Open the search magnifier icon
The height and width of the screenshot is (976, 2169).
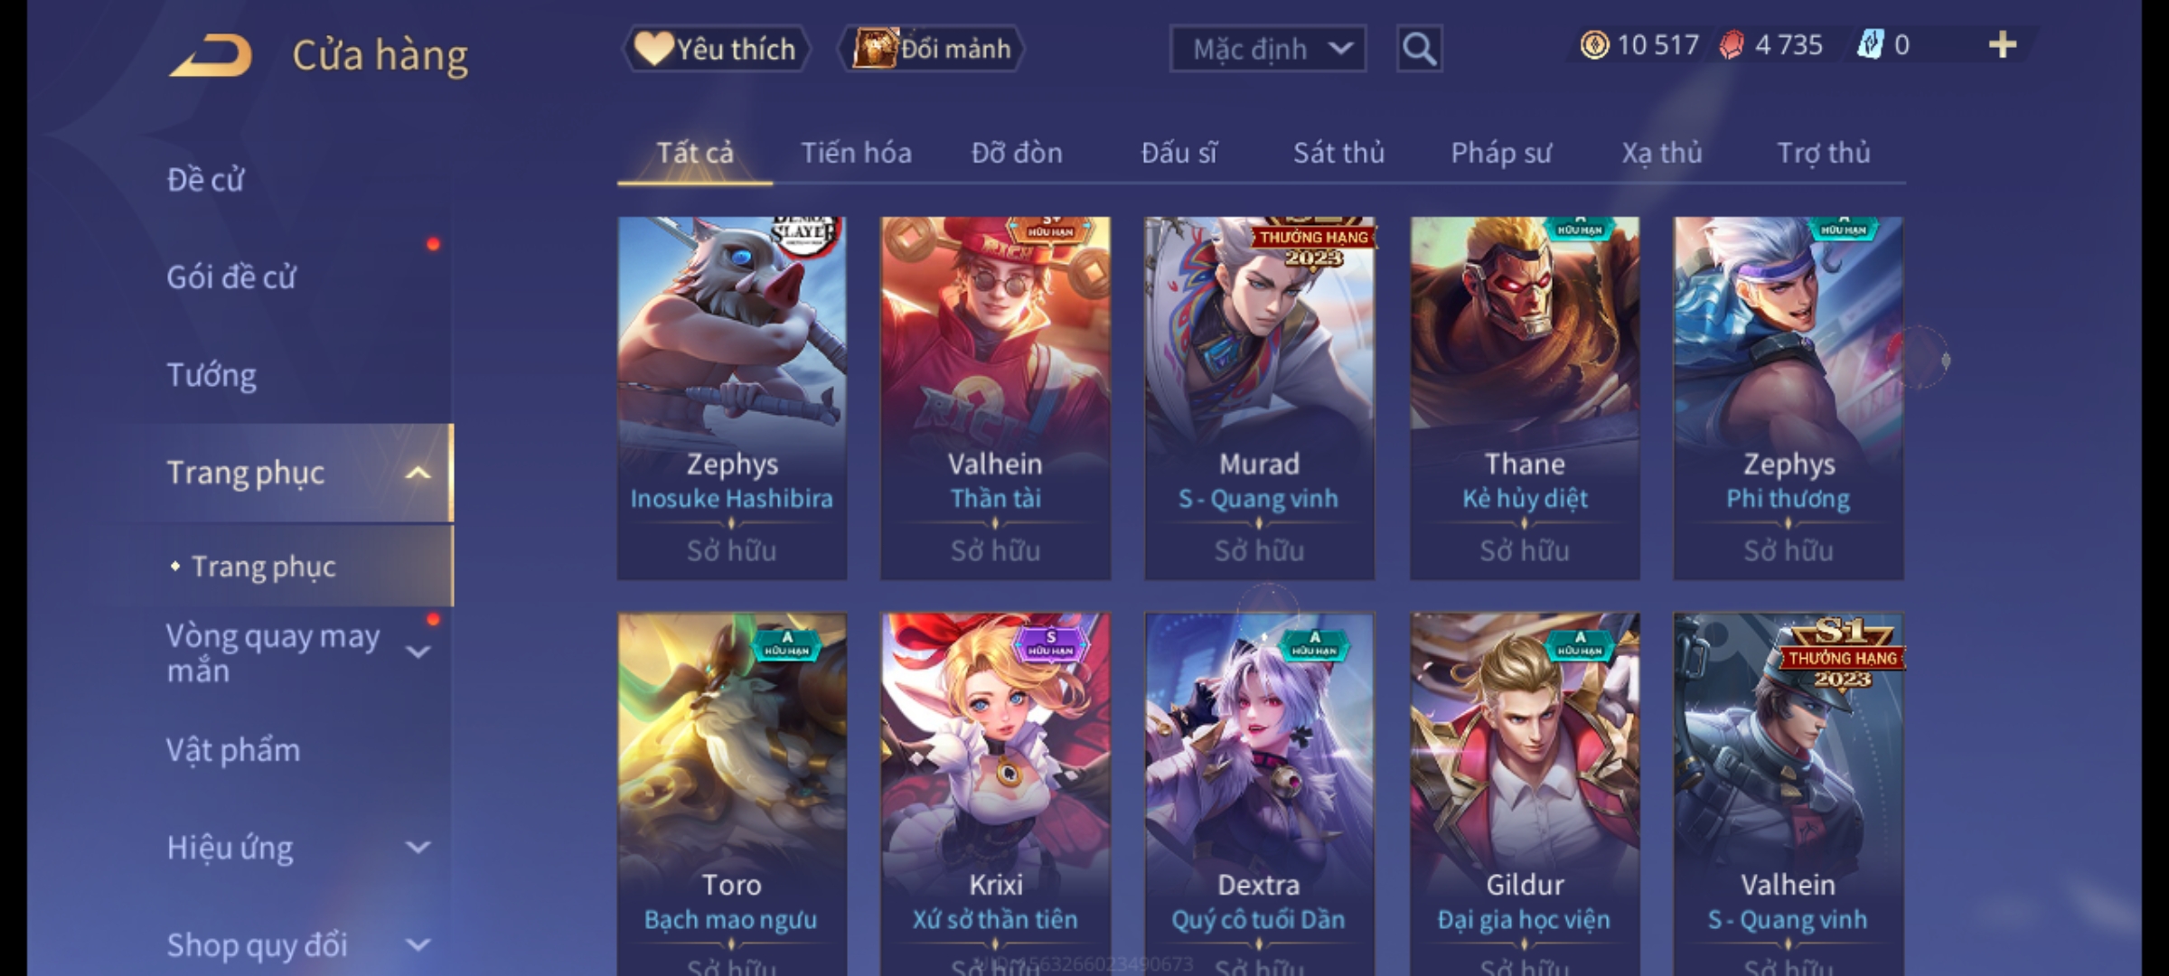[1419, 49]
